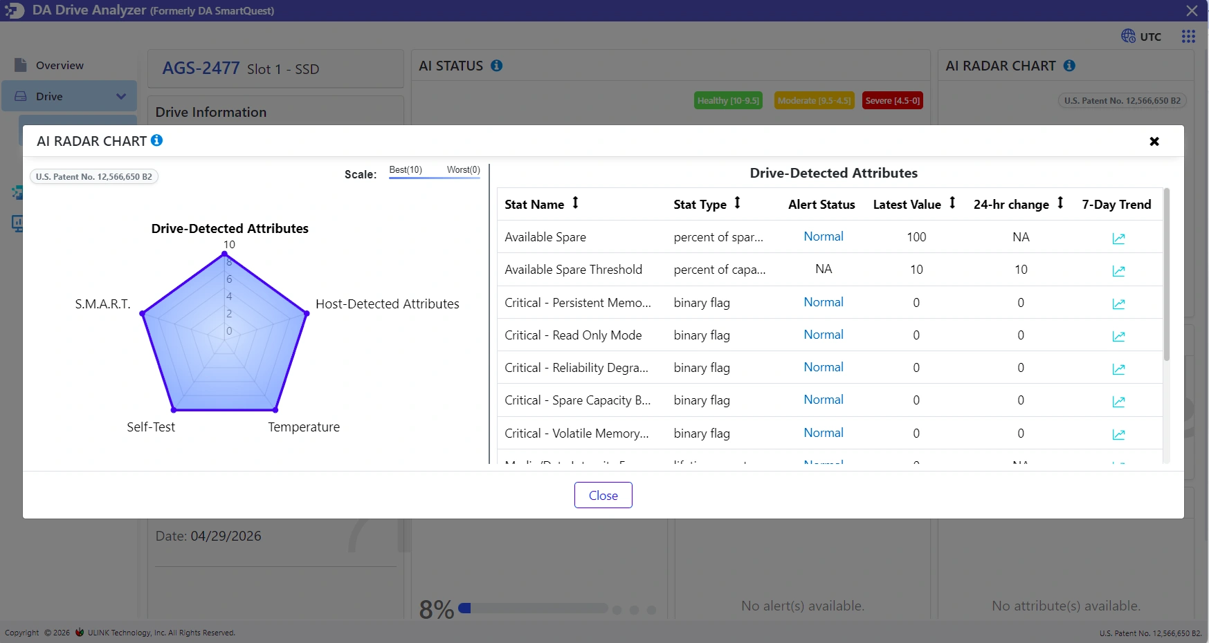
Task: Click the Close button in dialog
Action: point(603,495)
